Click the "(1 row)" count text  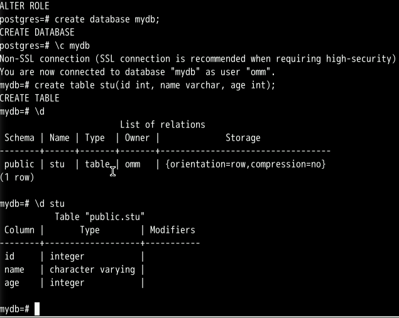[x=17, y=177]
